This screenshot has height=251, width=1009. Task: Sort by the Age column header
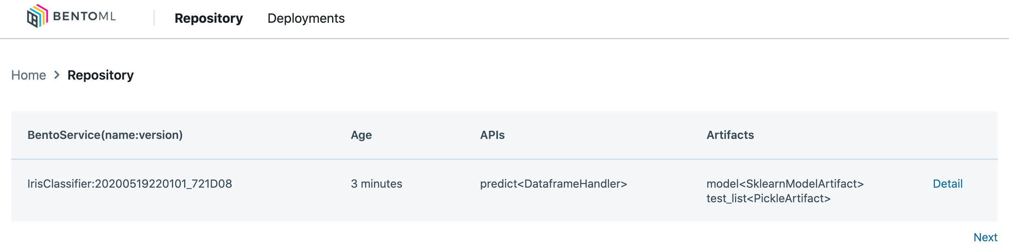point(361,135)
